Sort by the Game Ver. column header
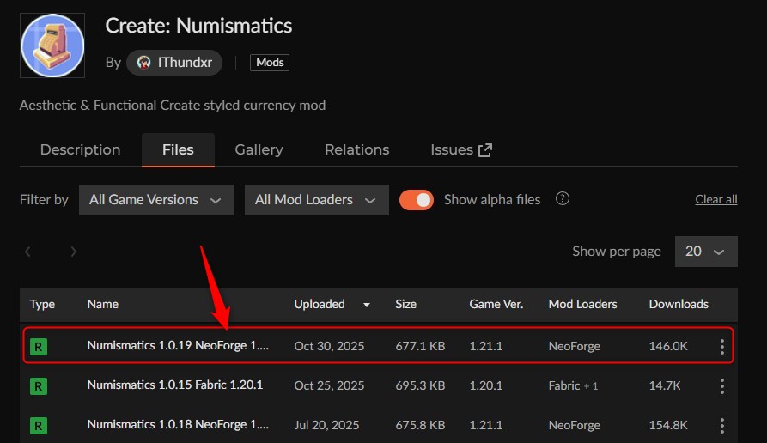 pyautogui.click(x=496, y=304)
